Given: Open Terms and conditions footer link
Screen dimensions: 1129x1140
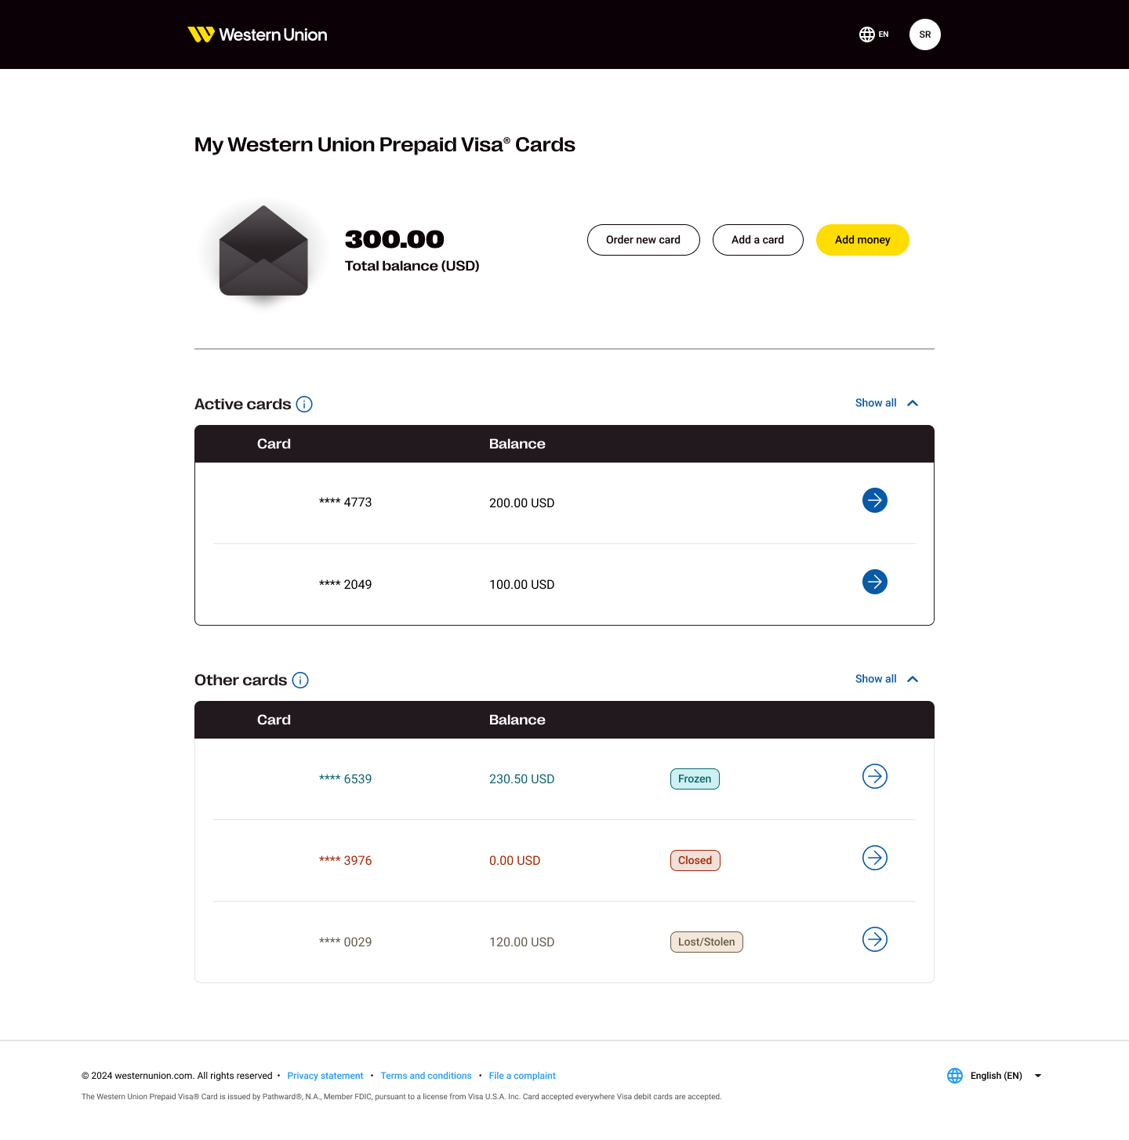Looking at the screenshot, I should 427,1076.
